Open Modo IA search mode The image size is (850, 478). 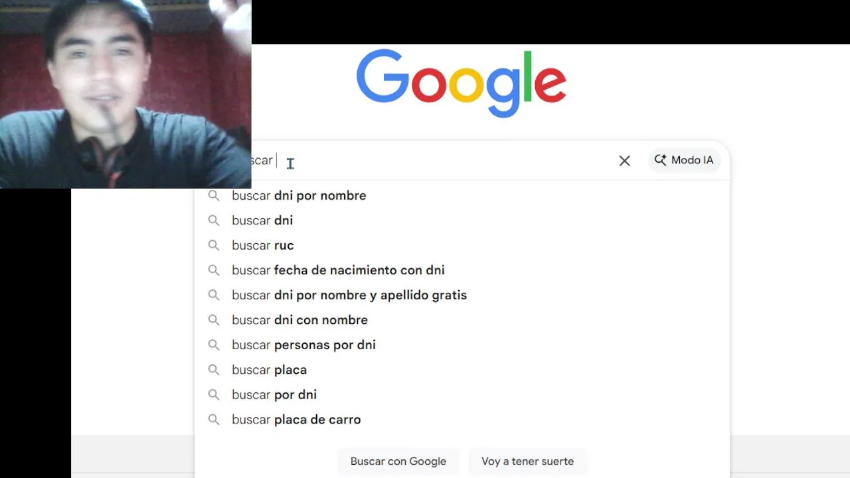(x=684, y=160)
